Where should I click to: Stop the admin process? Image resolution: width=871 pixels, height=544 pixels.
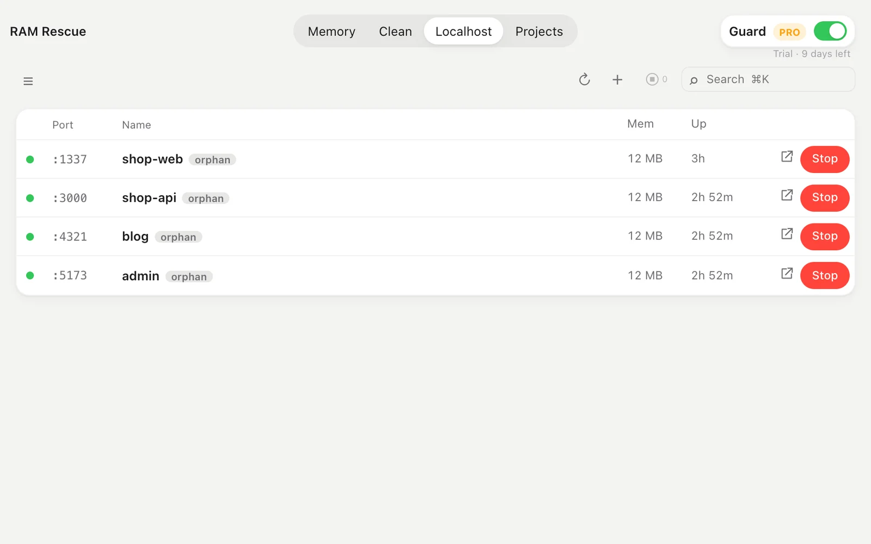pos(825,276)
